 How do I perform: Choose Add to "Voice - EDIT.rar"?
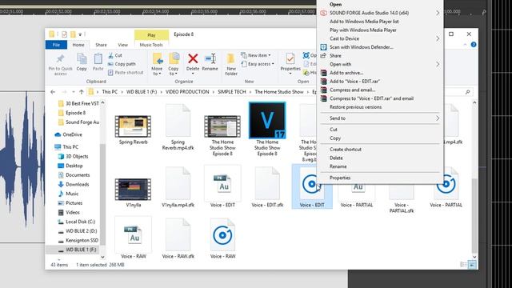354,82
